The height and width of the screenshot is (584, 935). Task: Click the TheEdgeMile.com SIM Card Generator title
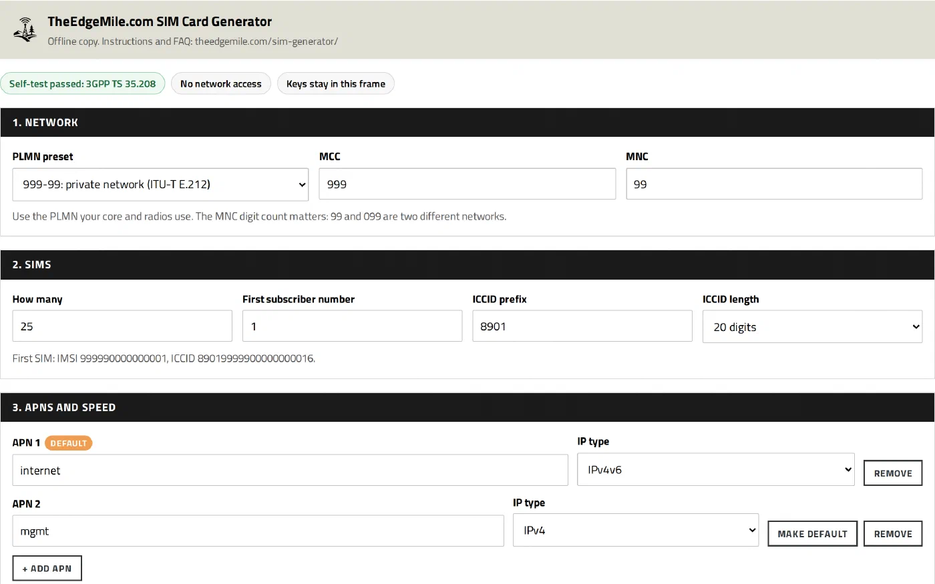[160, 21]
